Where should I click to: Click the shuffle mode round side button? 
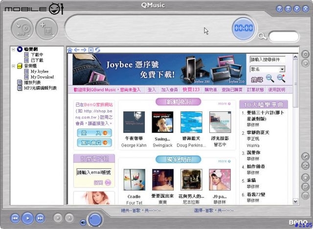(305, 166)
